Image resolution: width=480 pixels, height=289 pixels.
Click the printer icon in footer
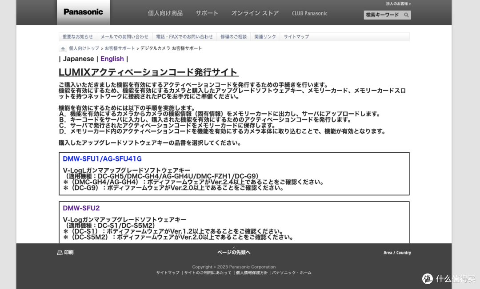click(x=60, y=253)
